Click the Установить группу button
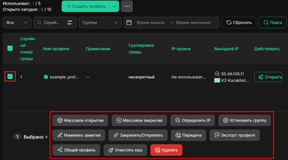288x160 pixels. 244,120
